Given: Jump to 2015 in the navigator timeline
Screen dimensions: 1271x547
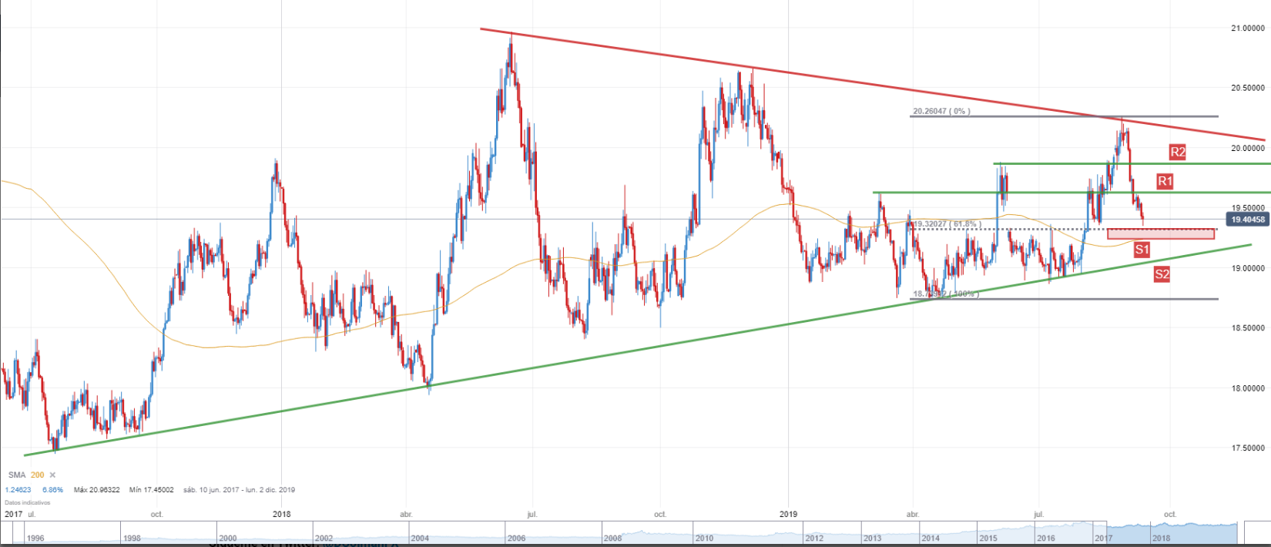Looking at the screenshot, I should pos(988,539).
